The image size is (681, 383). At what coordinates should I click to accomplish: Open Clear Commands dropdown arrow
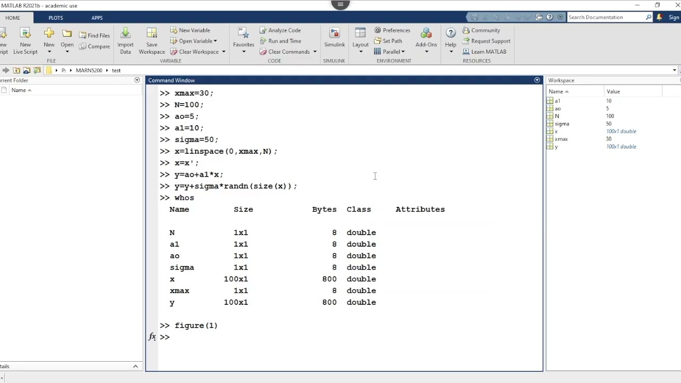tap(314, 52)
